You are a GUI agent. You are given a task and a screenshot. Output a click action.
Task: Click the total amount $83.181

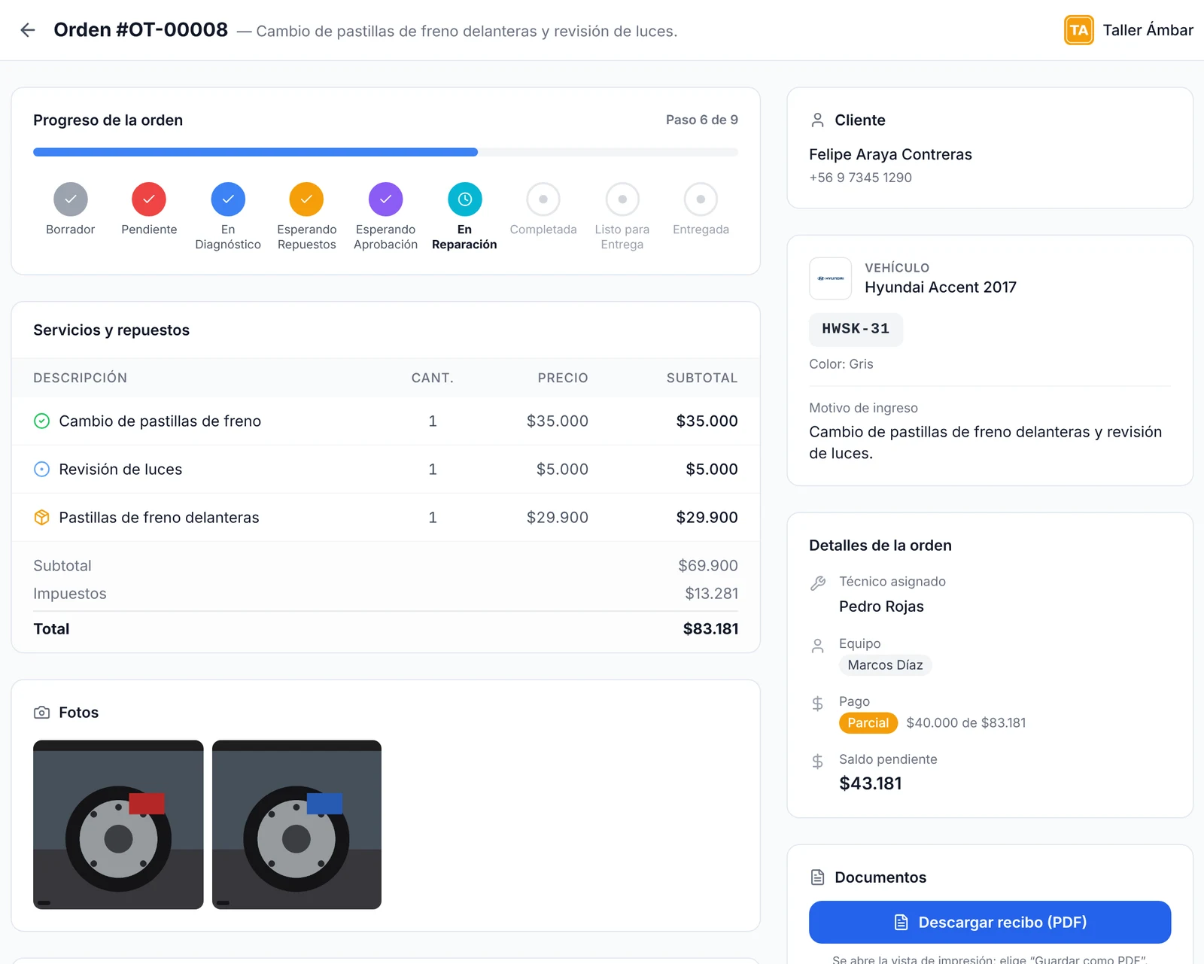(x=710, y=629)
